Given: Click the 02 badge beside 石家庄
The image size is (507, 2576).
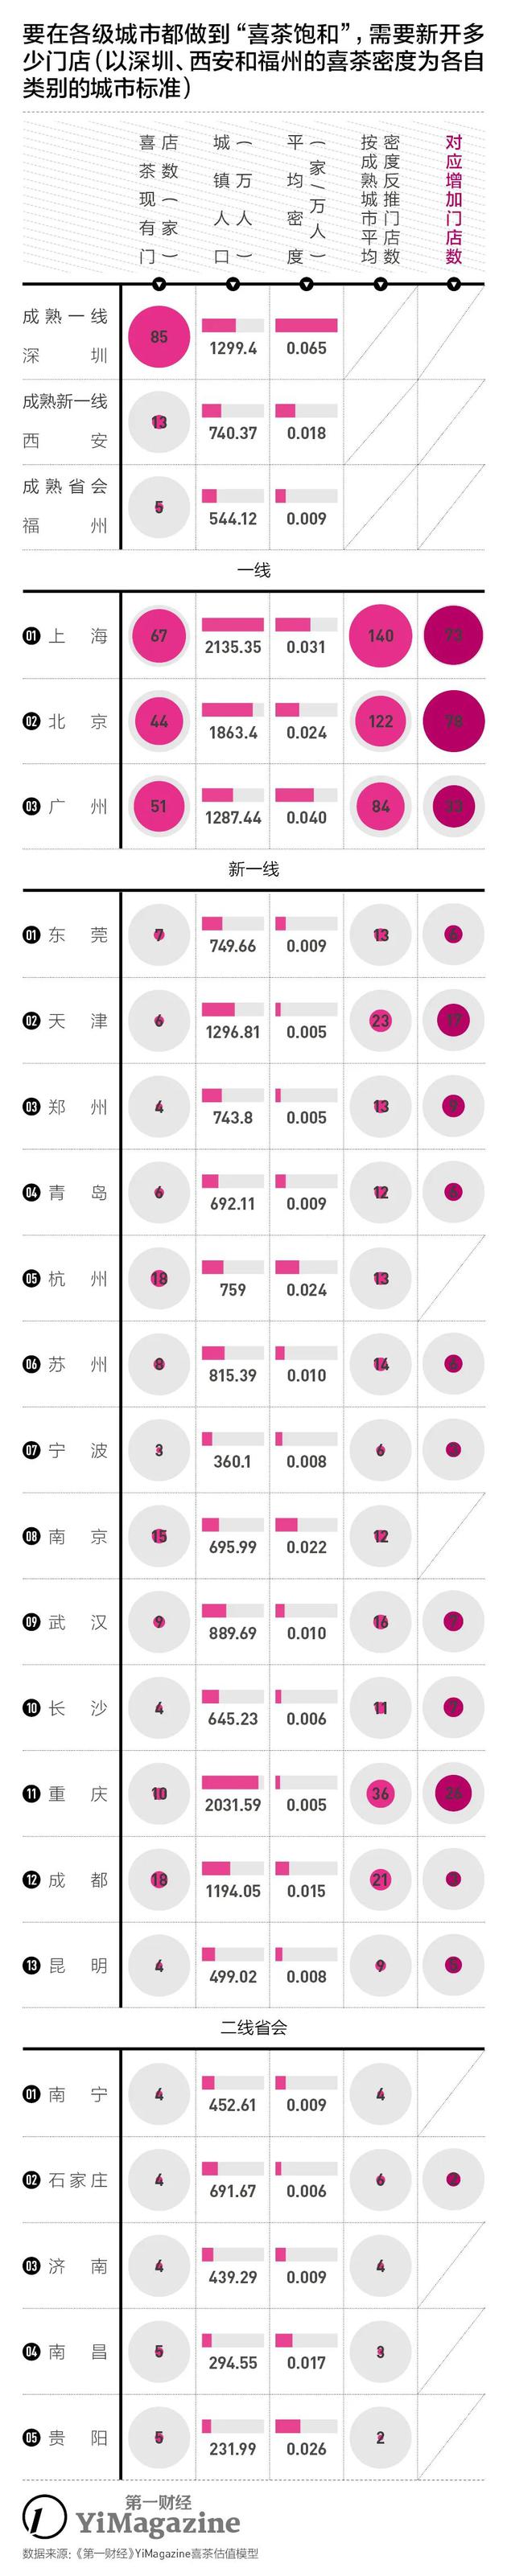Looking at the screenshot, I should pyautogui.click(x=31, y=2180).
